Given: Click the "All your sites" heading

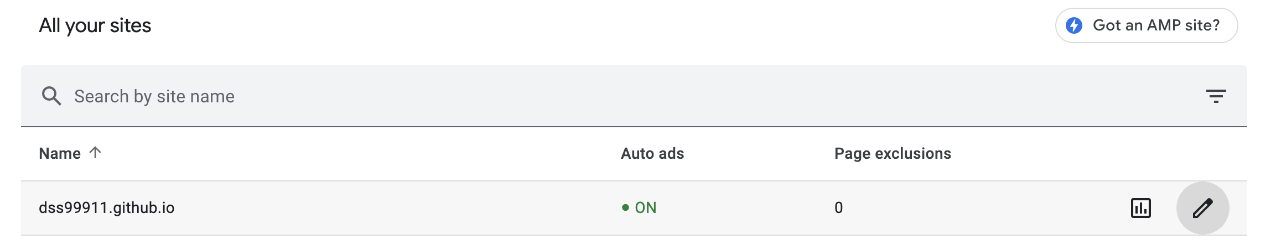Looking at the screenshot, I should pyautogui.click(x=95, y=25).
